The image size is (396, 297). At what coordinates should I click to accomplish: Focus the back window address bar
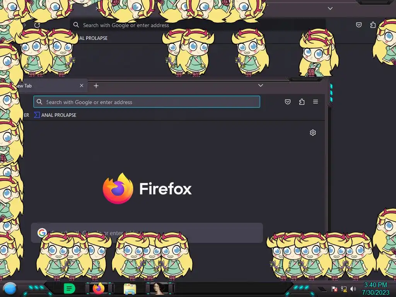tap(198, 25)
